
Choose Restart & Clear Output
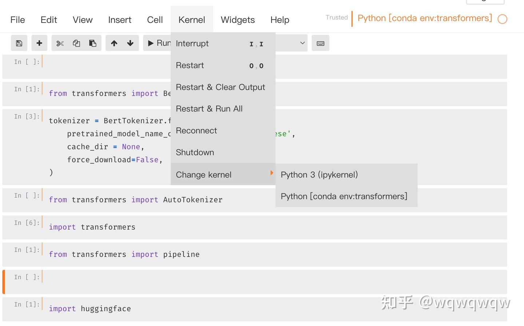click(x=221, y=87)
